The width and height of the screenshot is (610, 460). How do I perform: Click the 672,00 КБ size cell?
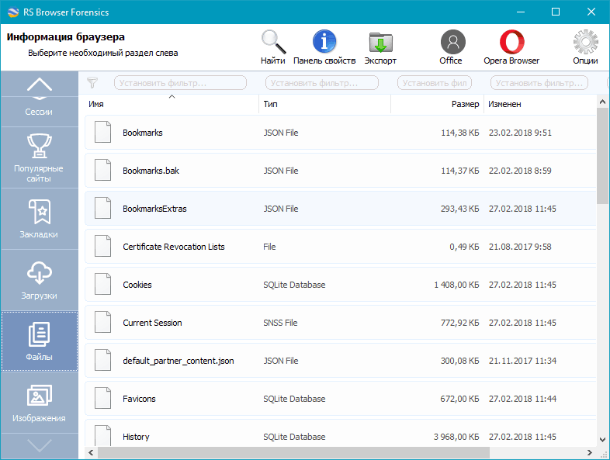coord(460,399)
